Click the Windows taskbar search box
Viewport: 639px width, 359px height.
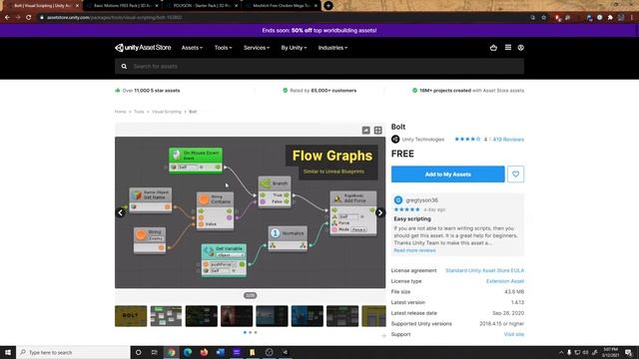[x=73, y=352]
